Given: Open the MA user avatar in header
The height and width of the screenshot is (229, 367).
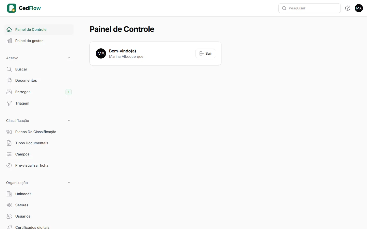Looking at the screenshot, I should pyautogui.click(x=359, y=8).
